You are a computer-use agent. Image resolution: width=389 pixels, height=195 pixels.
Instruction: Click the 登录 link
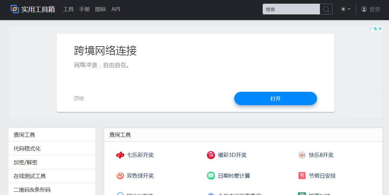click(x=374, y=9)
